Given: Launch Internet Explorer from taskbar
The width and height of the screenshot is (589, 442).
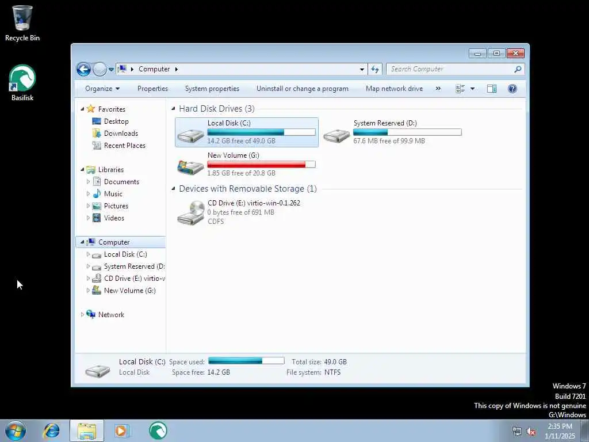Looking at the screenshot, I should (x=51, y=430).
